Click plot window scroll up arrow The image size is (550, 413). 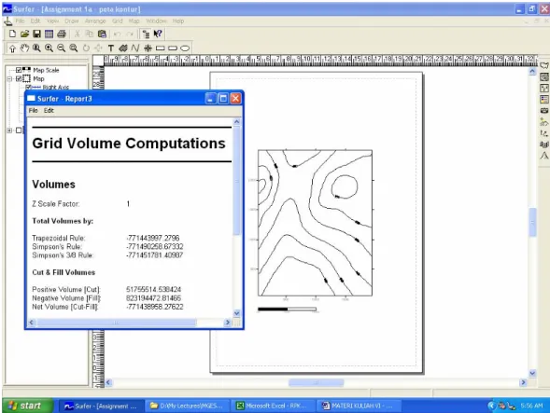click(532, 72)
